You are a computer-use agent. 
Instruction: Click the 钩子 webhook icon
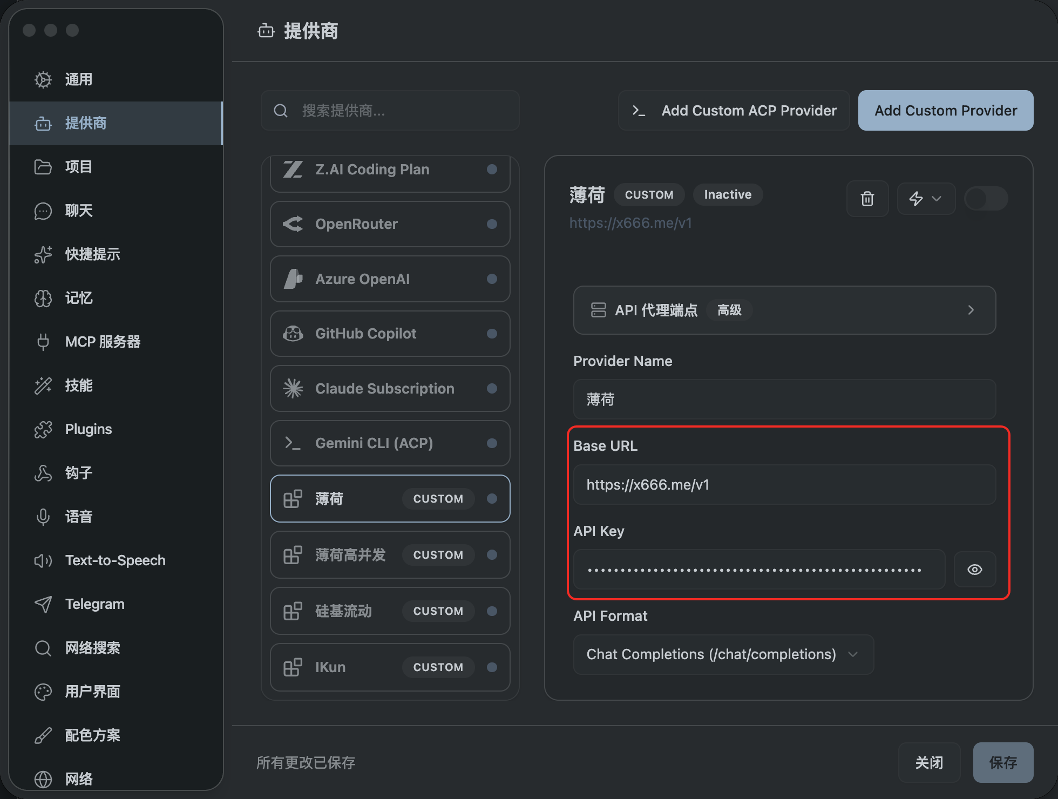click(x=43, y=473)
